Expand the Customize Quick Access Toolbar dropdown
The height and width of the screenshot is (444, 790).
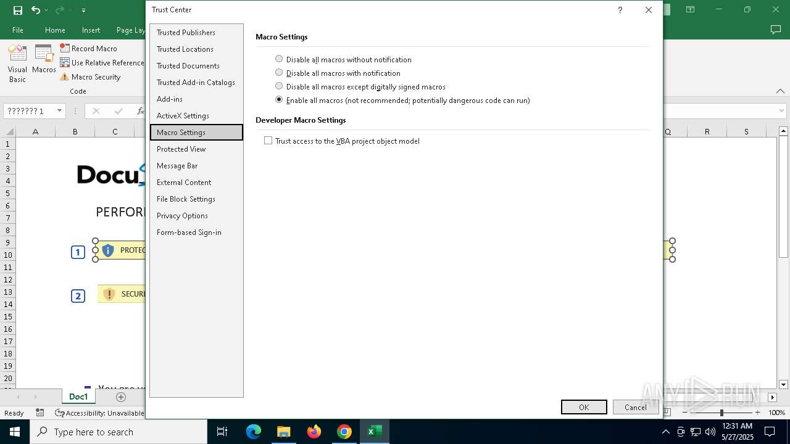pos(83,10)
